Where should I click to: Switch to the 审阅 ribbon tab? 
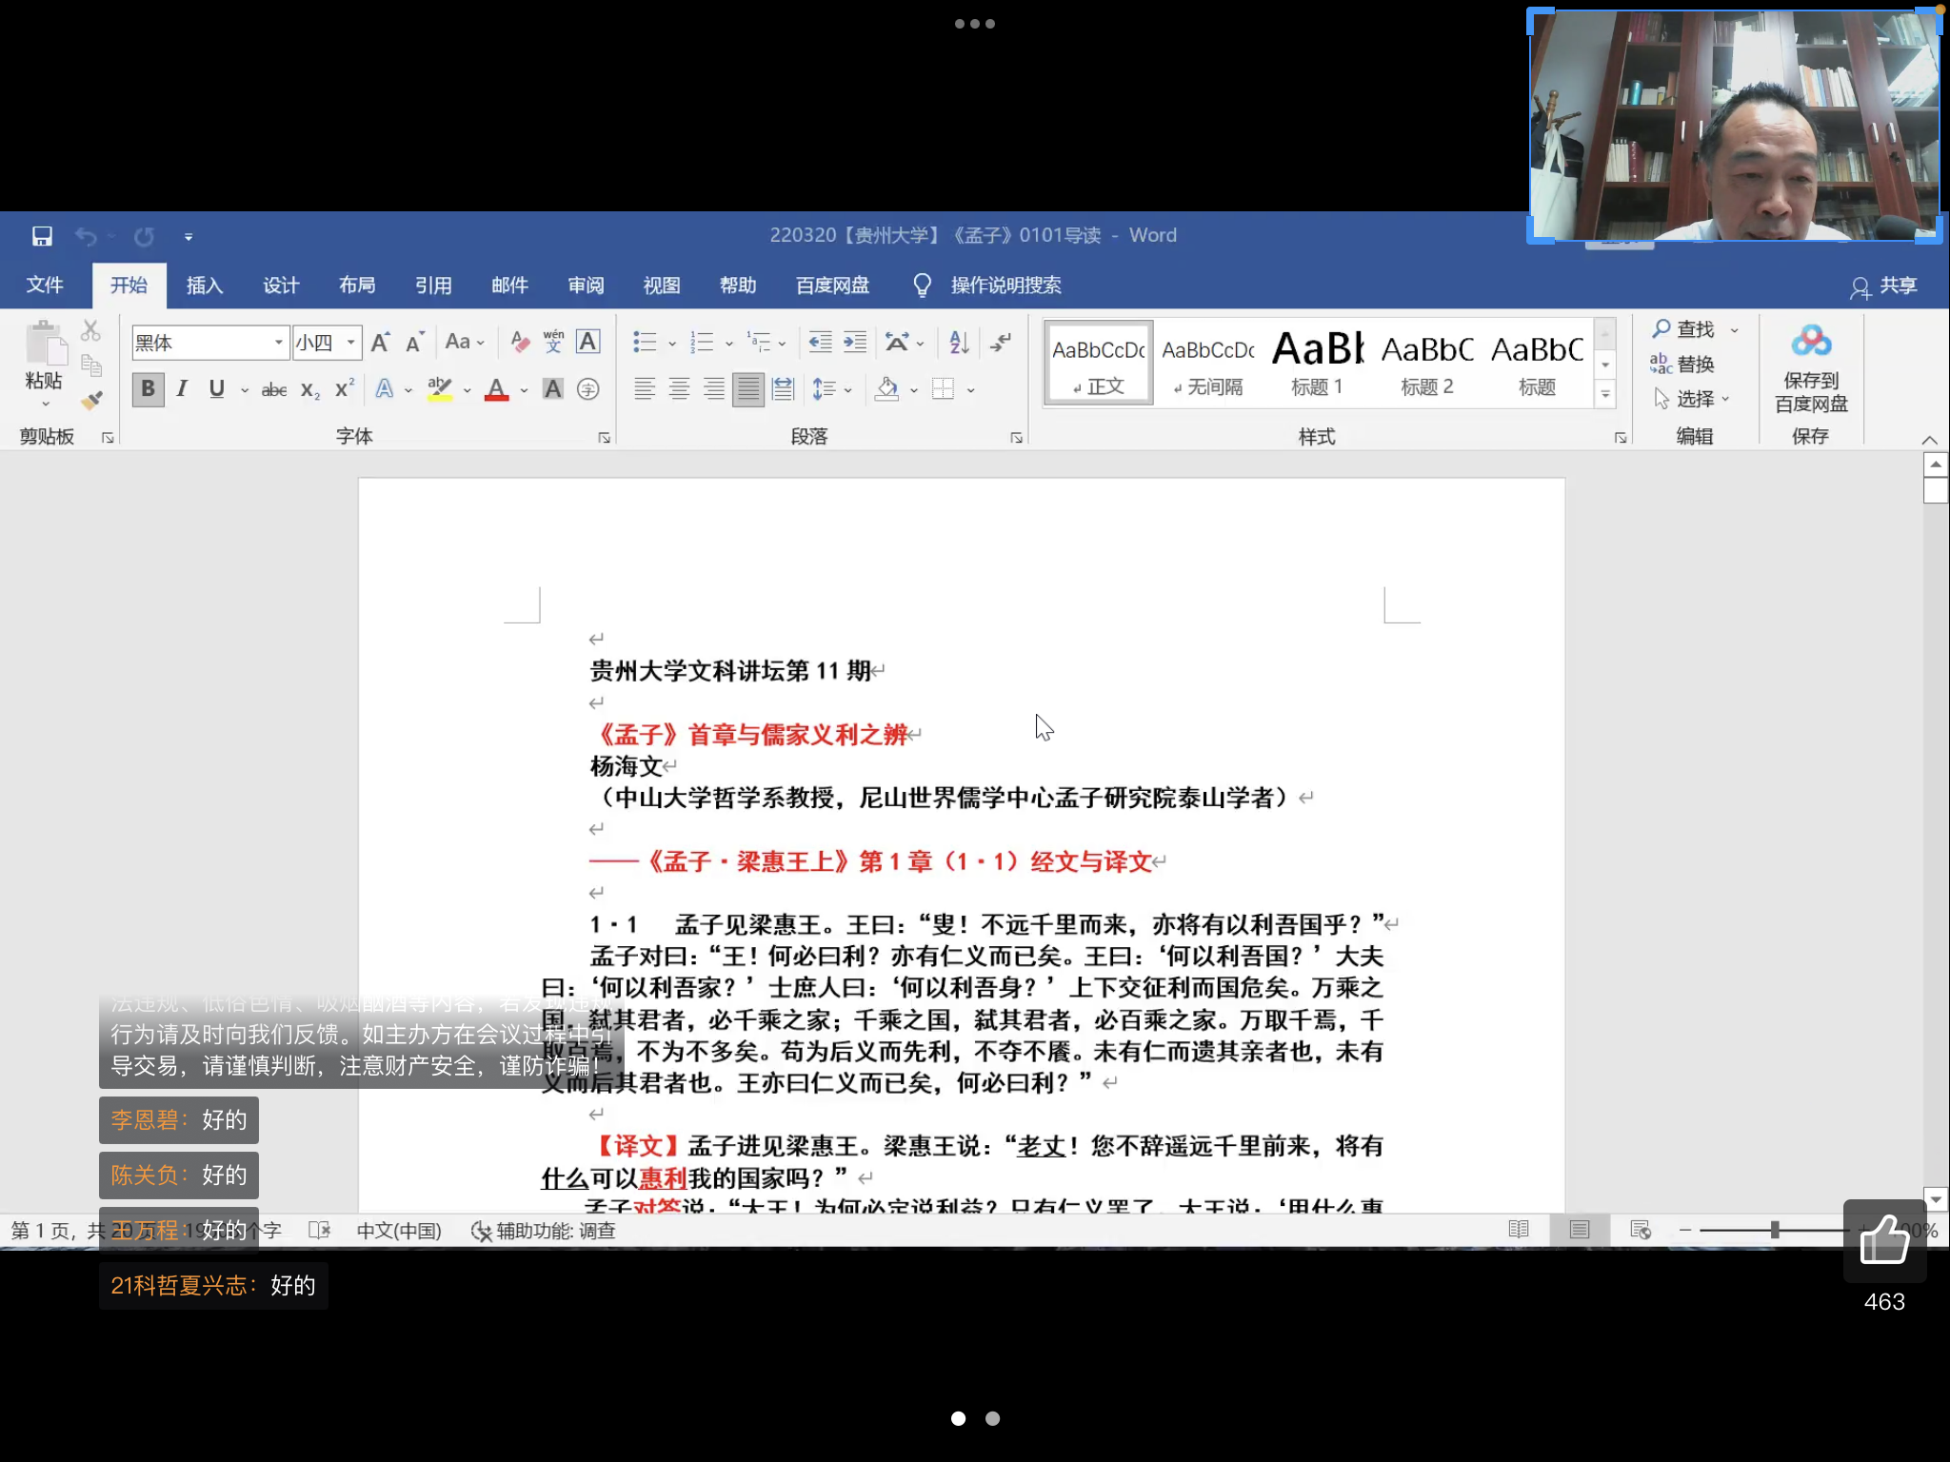pyautogui.click(x=586, y=286)
